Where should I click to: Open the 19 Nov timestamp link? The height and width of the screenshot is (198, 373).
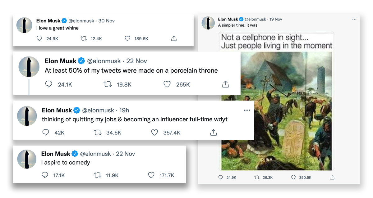pos(276,19)
